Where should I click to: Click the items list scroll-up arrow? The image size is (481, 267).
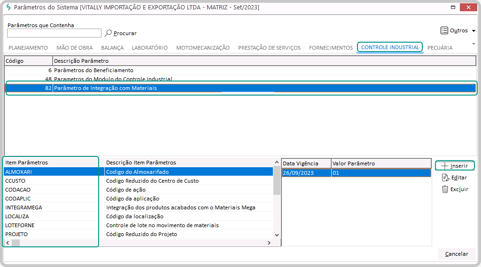click(x=277, y=163)
